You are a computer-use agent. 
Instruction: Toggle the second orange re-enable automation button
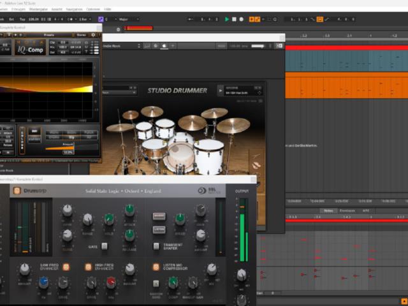pyautogui.click(x=258, y=19)
